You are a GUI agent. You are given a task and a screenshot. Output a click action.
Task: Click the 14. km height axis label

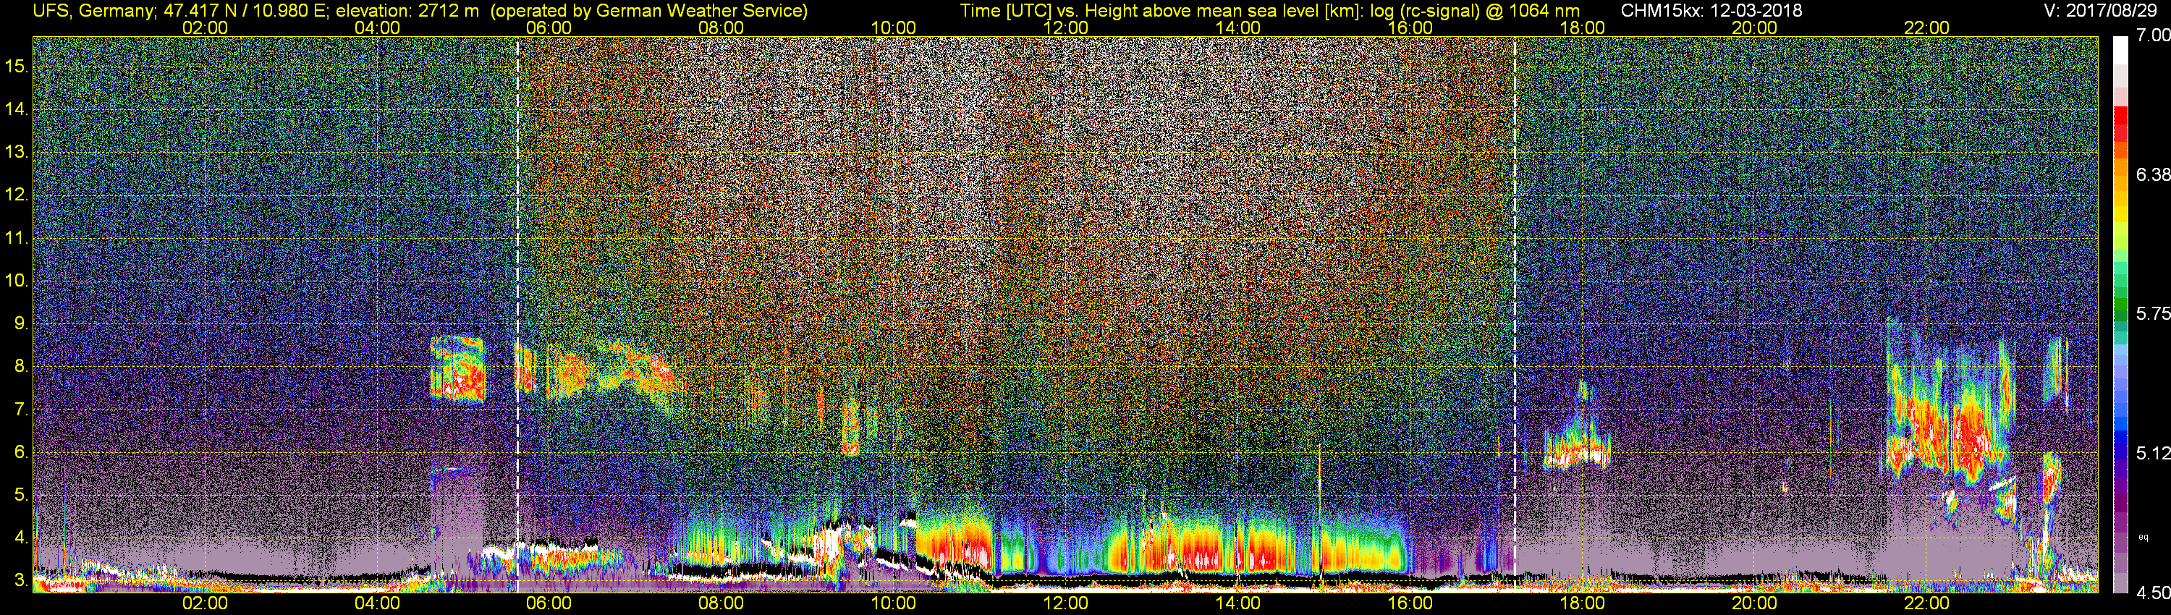(17, 109)
